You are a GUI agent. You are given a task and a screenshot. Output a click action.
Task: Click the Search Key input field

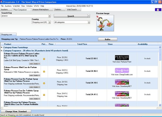click(25, 16)
